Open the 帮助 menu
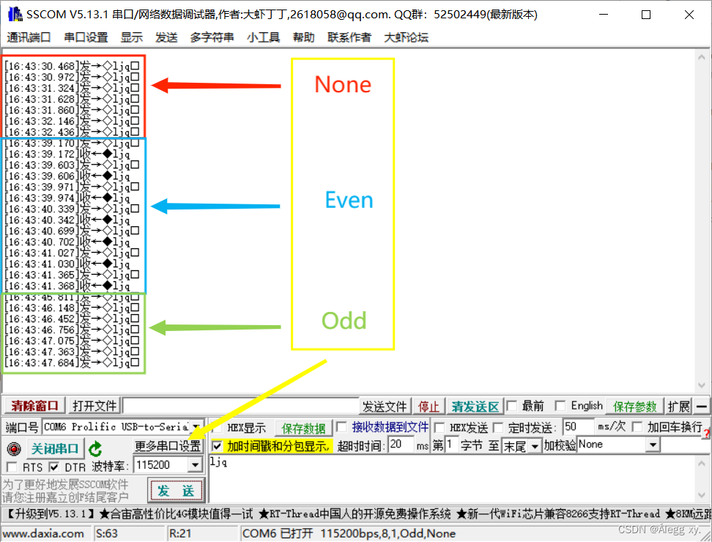Screen dimensions: 712x542 click(x=303, y=37)
